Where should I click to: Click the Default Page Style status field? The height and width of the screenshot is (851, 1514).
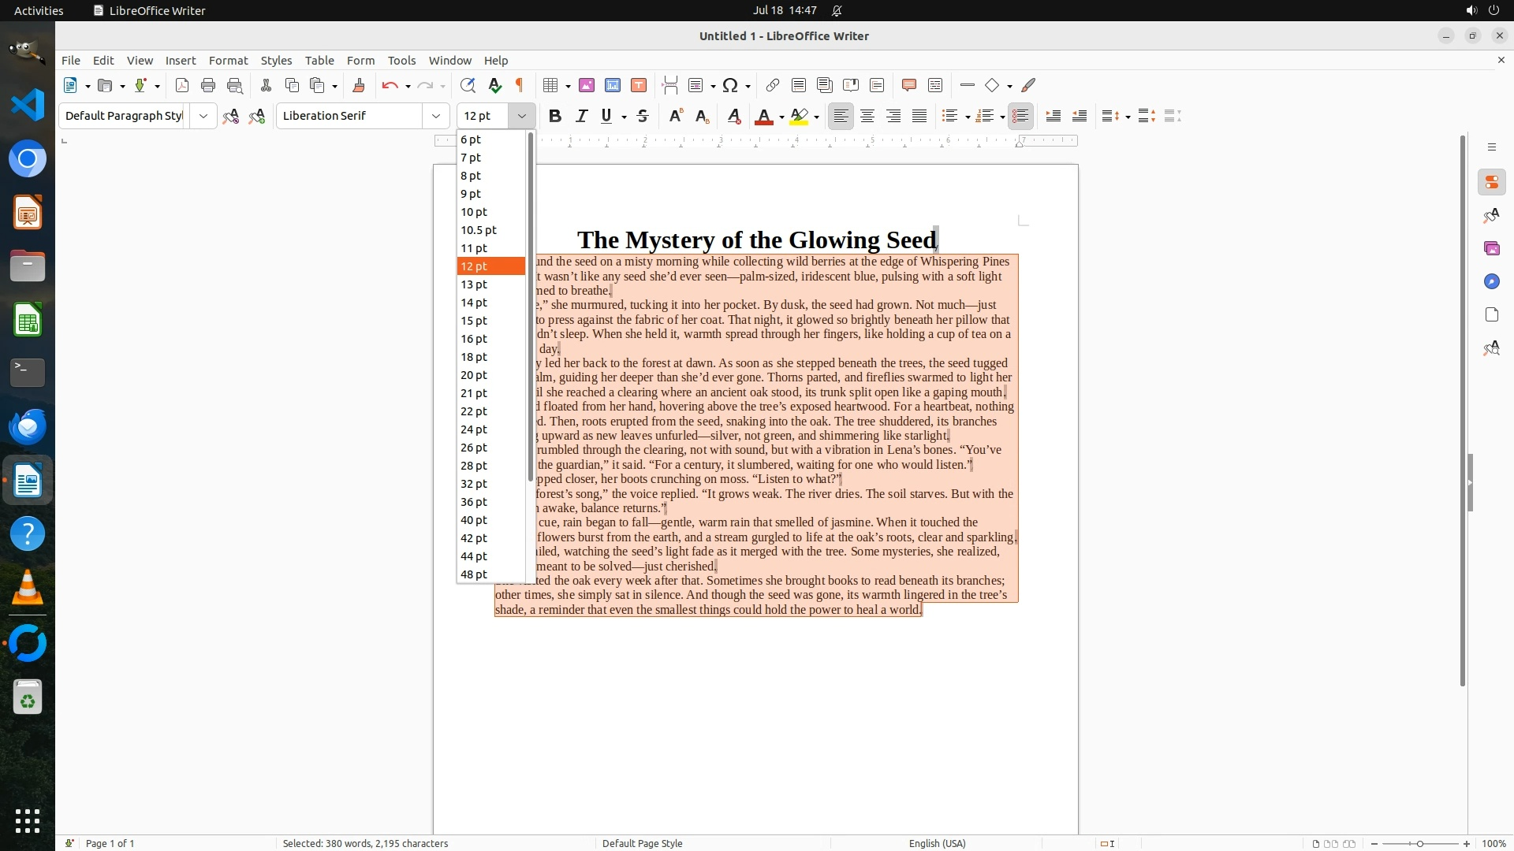(642, 843)
